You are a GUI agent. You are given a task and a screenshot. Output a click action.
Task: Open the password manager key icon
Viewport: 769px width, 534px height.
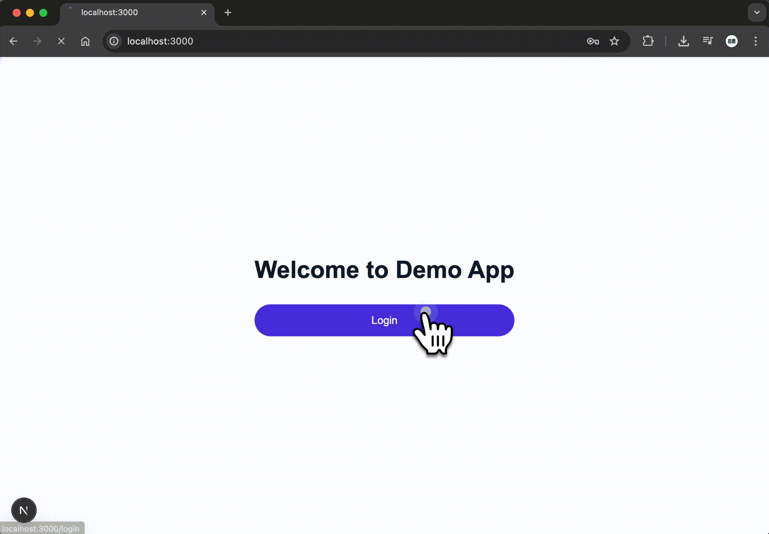(593, 41)
